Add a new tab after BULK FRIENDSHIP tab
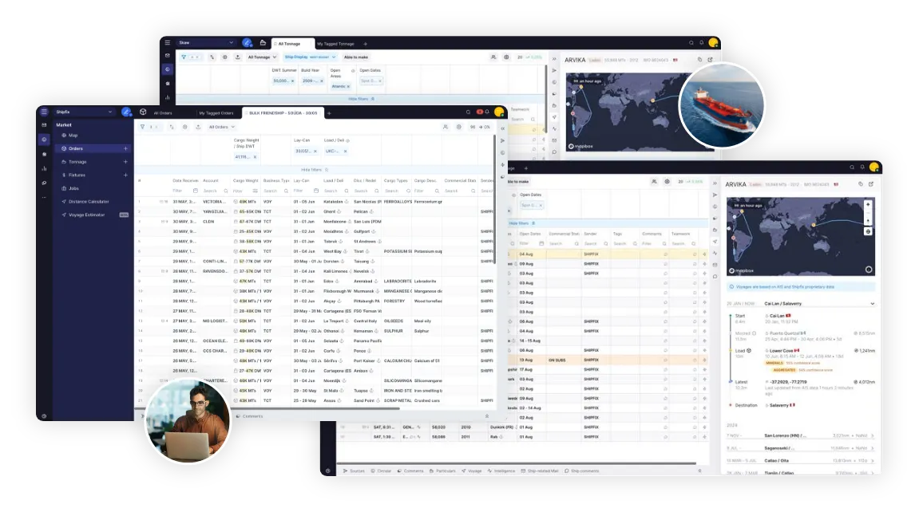 click(331, 112)
